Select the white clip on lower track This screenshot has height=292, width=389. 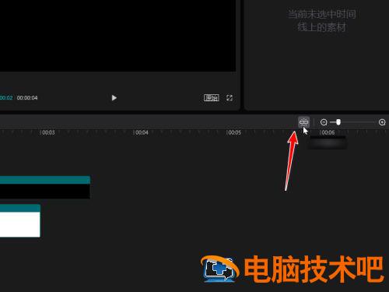pos(20,224)
